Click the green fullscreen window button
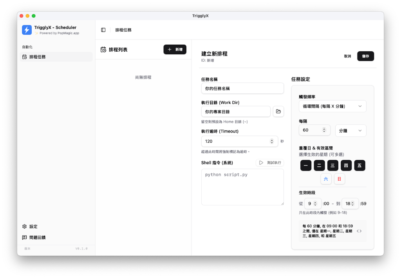Viewport: 401px width, 278px height. [x=34, y=16]
